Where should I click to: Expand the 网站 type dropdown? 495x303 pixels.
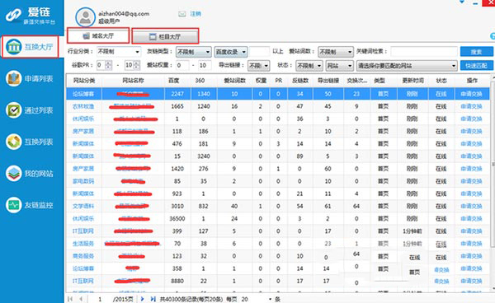(340, 66)
